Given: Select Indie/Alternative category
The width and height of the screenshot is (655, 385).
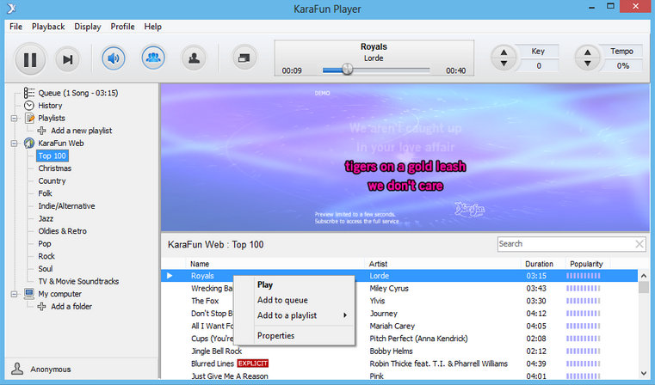Looking at the screenshot, I should point(66,206).
